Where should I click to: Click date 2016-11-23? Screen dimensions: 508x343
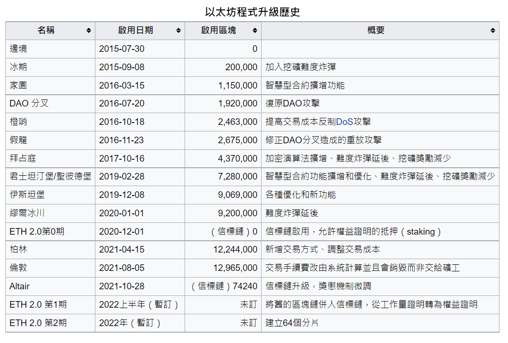(122, 140)
